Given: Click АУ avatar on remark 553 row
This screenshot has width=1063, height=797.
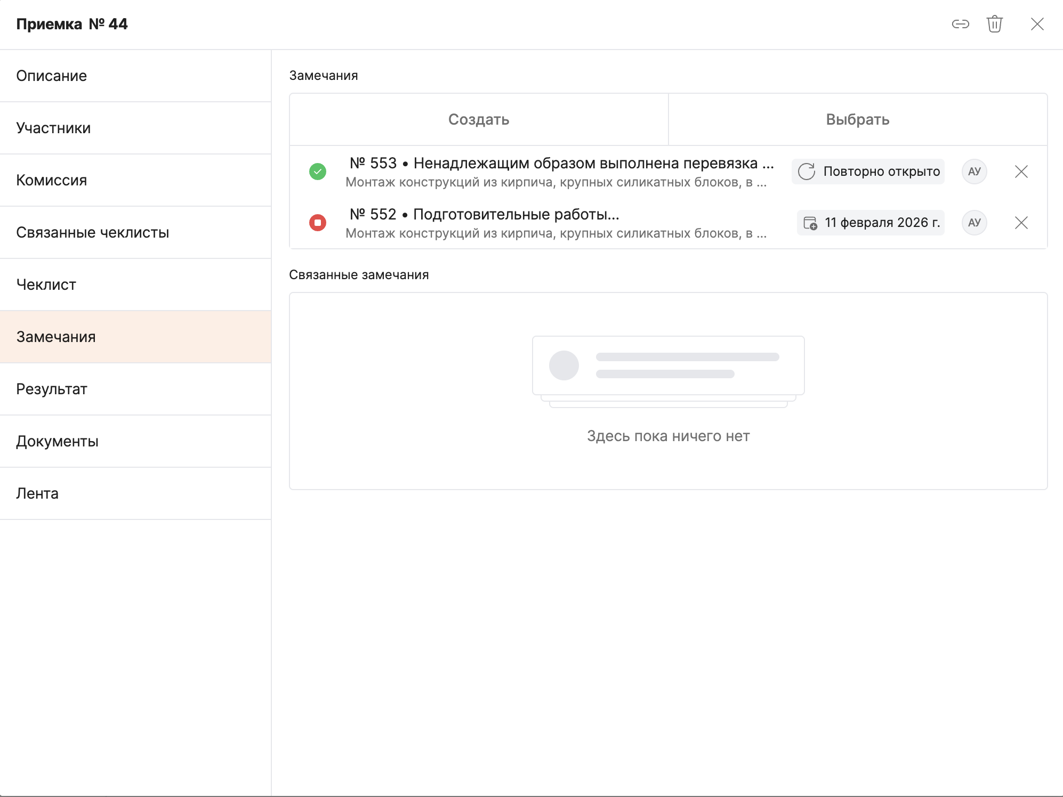Looking at the screenshot, I should [x=974, y=172].
